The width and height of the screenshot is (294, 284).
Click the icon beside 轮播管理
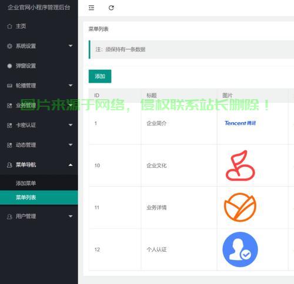(9, 86)
